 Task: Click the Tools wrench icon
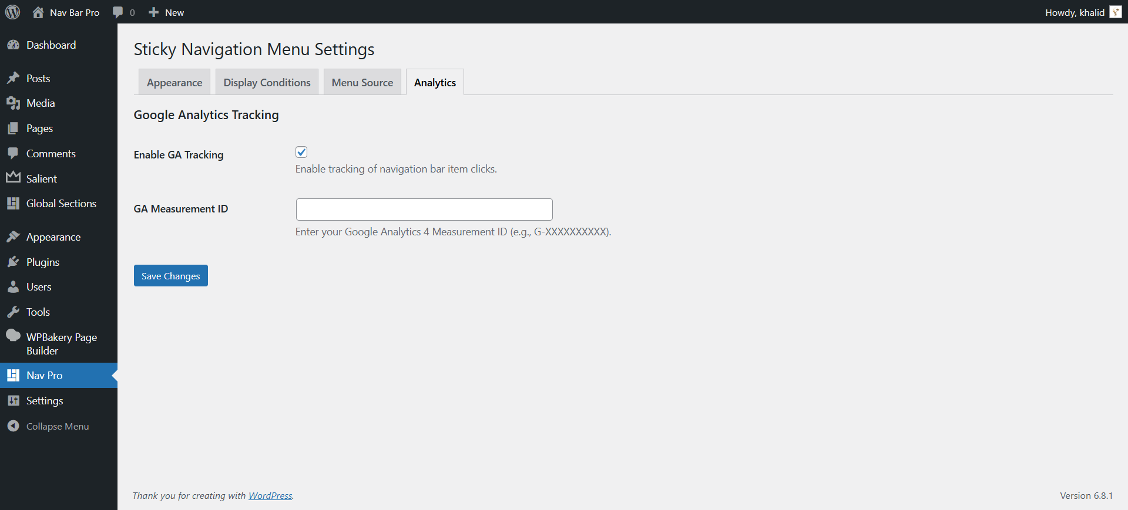pyautogui.click(x=13, y=312)
